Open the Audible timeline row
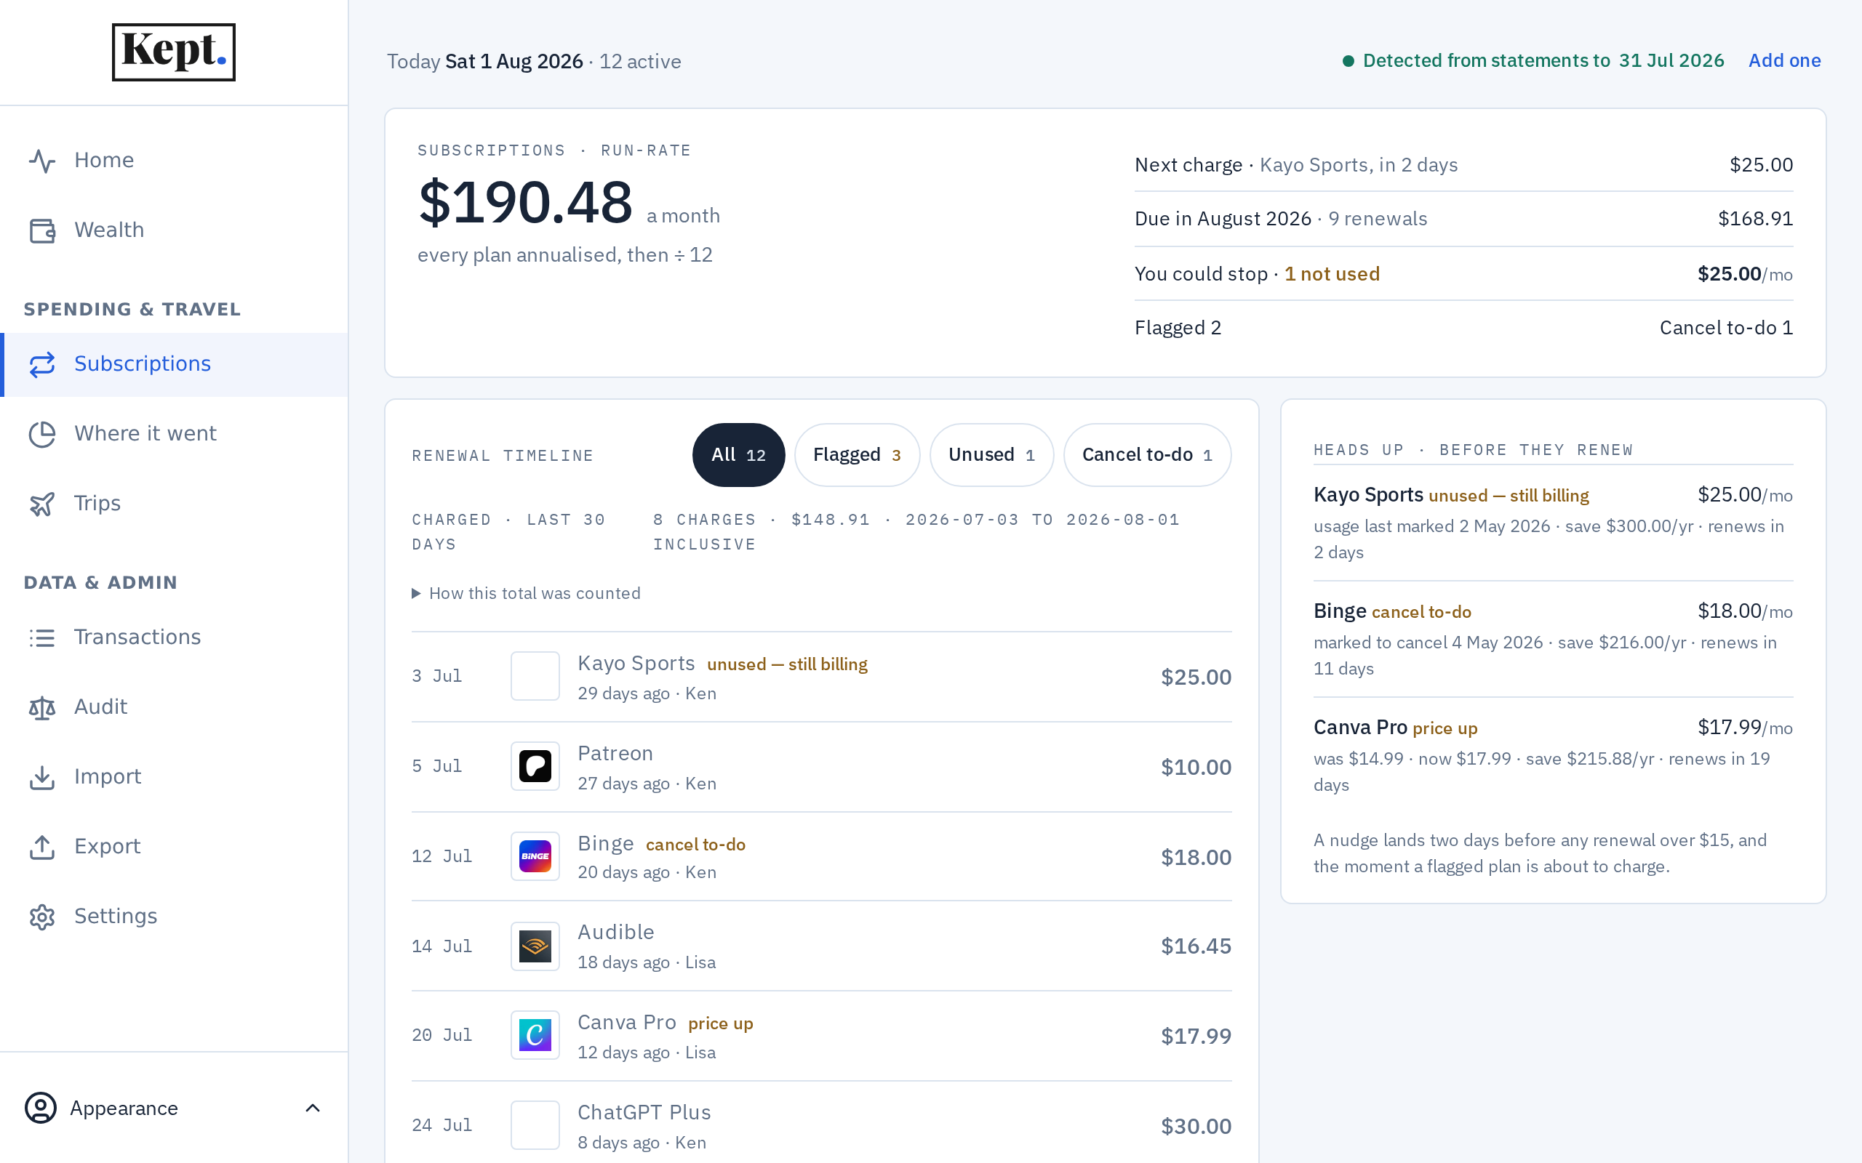 [x=822, y=946]
